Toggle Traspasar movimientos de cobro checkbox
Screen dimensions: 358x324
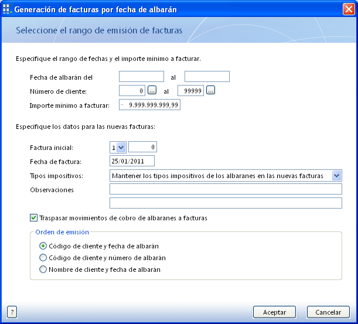[34, 218]
